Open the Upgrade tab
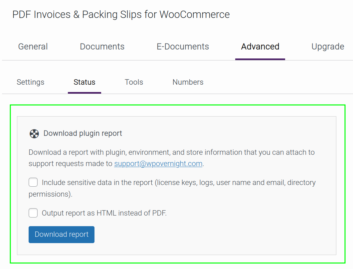This screenshot has width=353, height=269. (x=327, y=46)
